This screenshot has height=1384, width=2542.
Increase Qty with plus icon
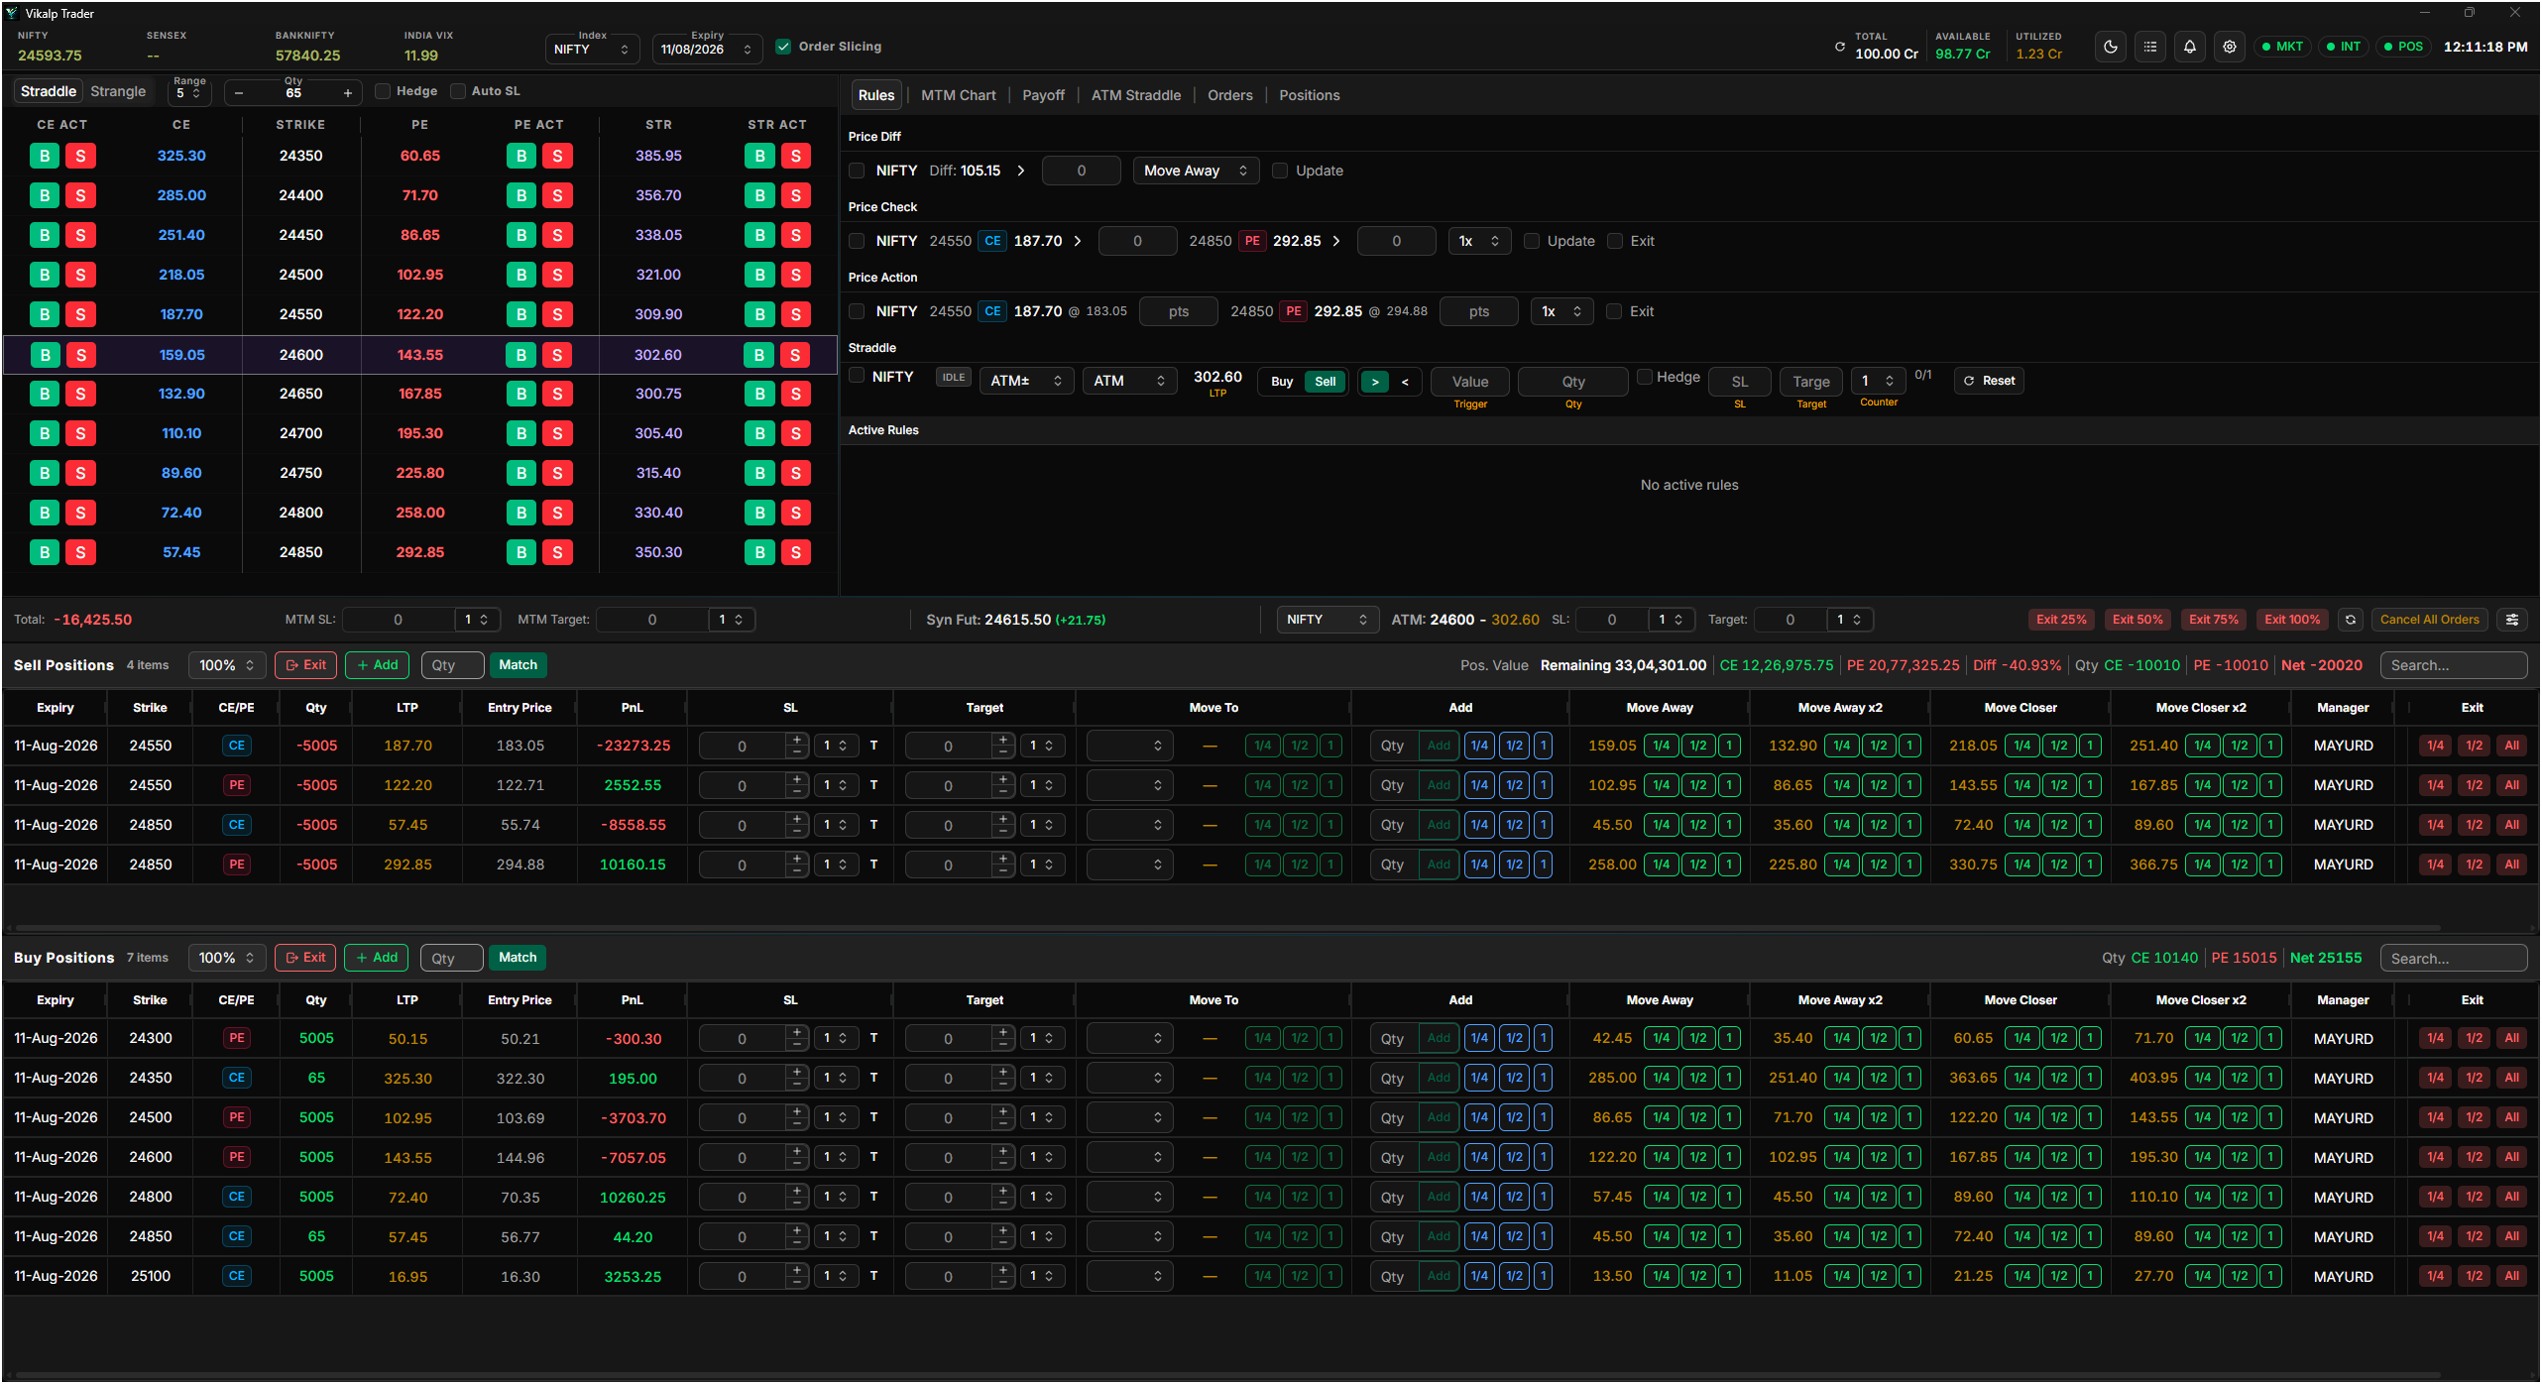click(348, 93)
